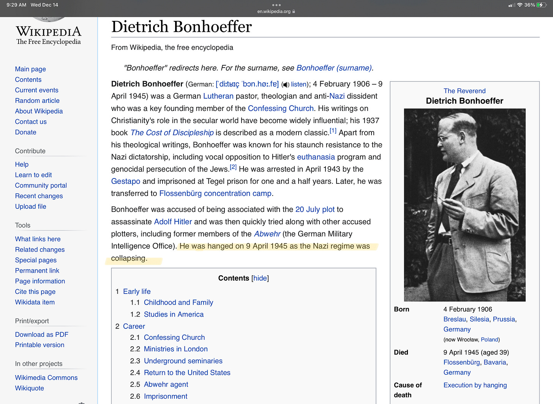This screenshot has width=553, height=404.
Task: Download page as PDF
Action: [42, 335]
